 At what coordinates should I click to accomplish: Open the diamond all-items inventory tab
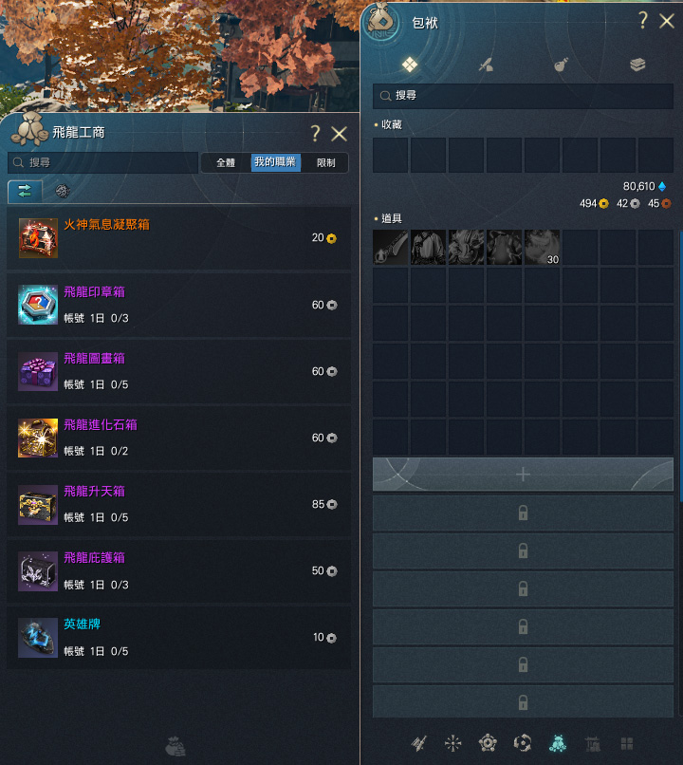coord(410,65)
